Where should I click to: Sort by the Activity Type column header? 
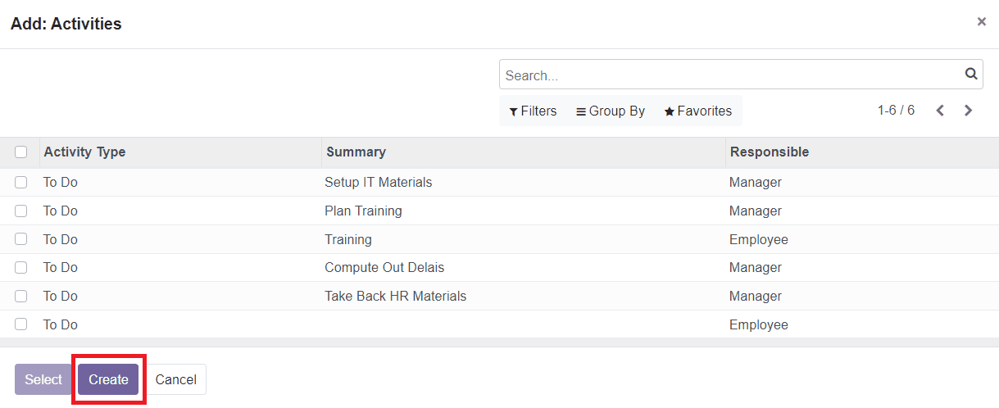coord(84,152)
